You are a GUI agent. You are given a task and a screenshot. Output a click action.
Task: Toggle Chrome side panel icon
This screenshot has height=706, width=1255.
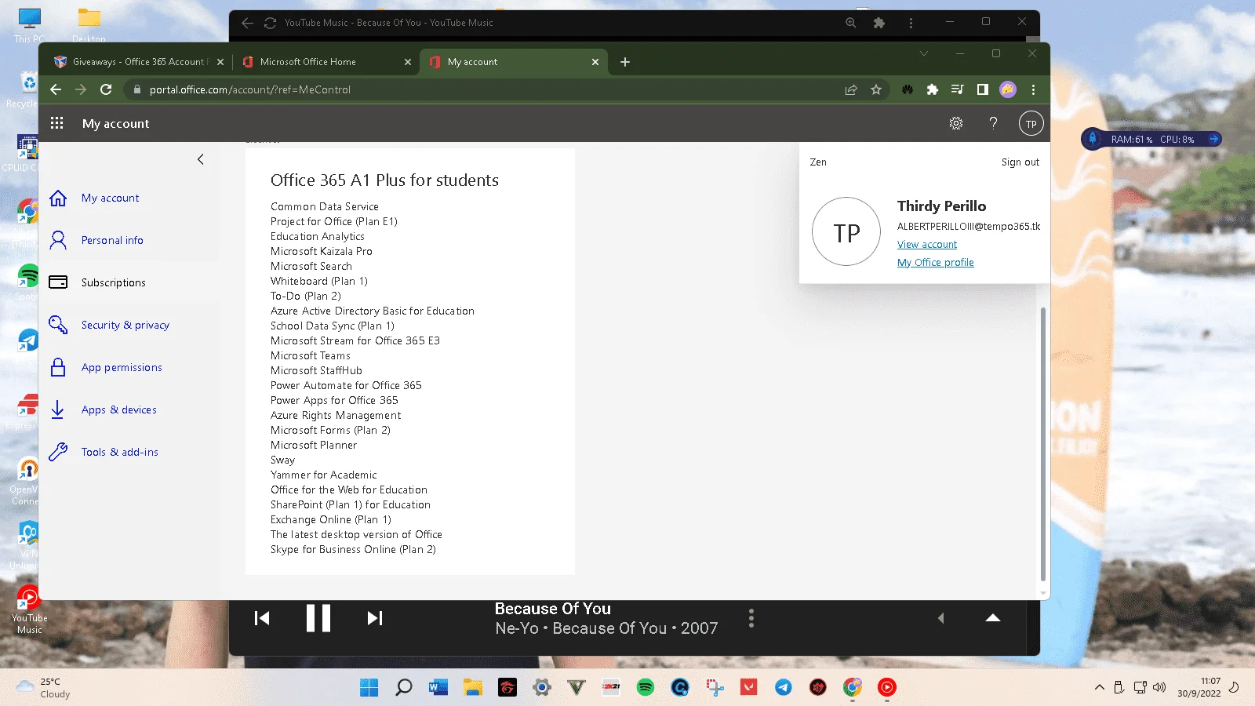coord(982,89)
